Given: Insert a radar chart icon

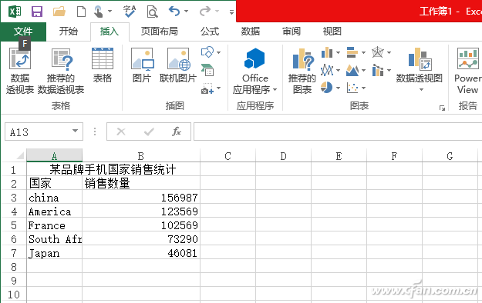Looking at the screenshot, I should pyautogui.click(x=377, y=52).
